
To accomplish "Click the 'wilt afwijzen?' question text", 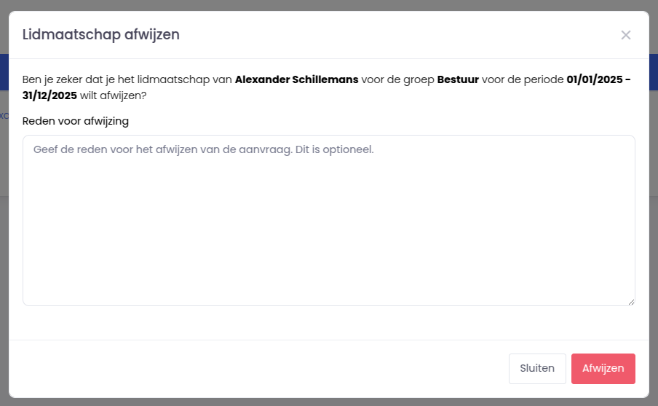I will (113, 95).
